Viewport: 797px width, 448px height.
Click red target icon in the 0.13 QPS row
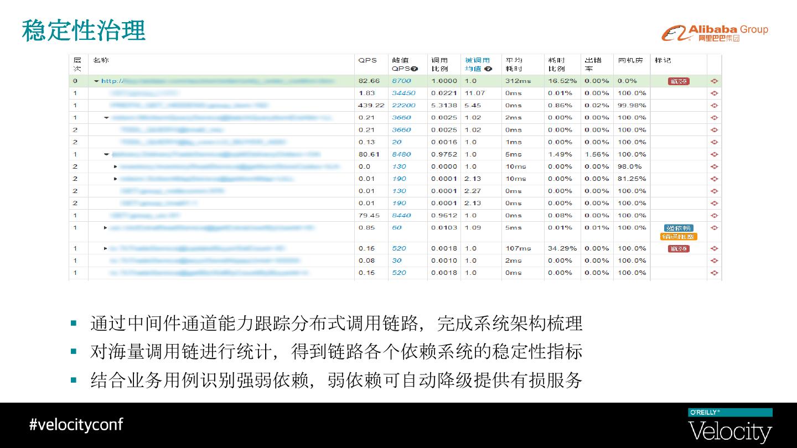click(715, 142)
